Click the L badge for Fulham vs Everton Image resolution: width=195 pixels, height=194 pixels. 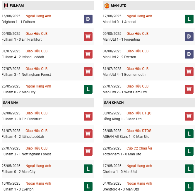click(88, 186)
